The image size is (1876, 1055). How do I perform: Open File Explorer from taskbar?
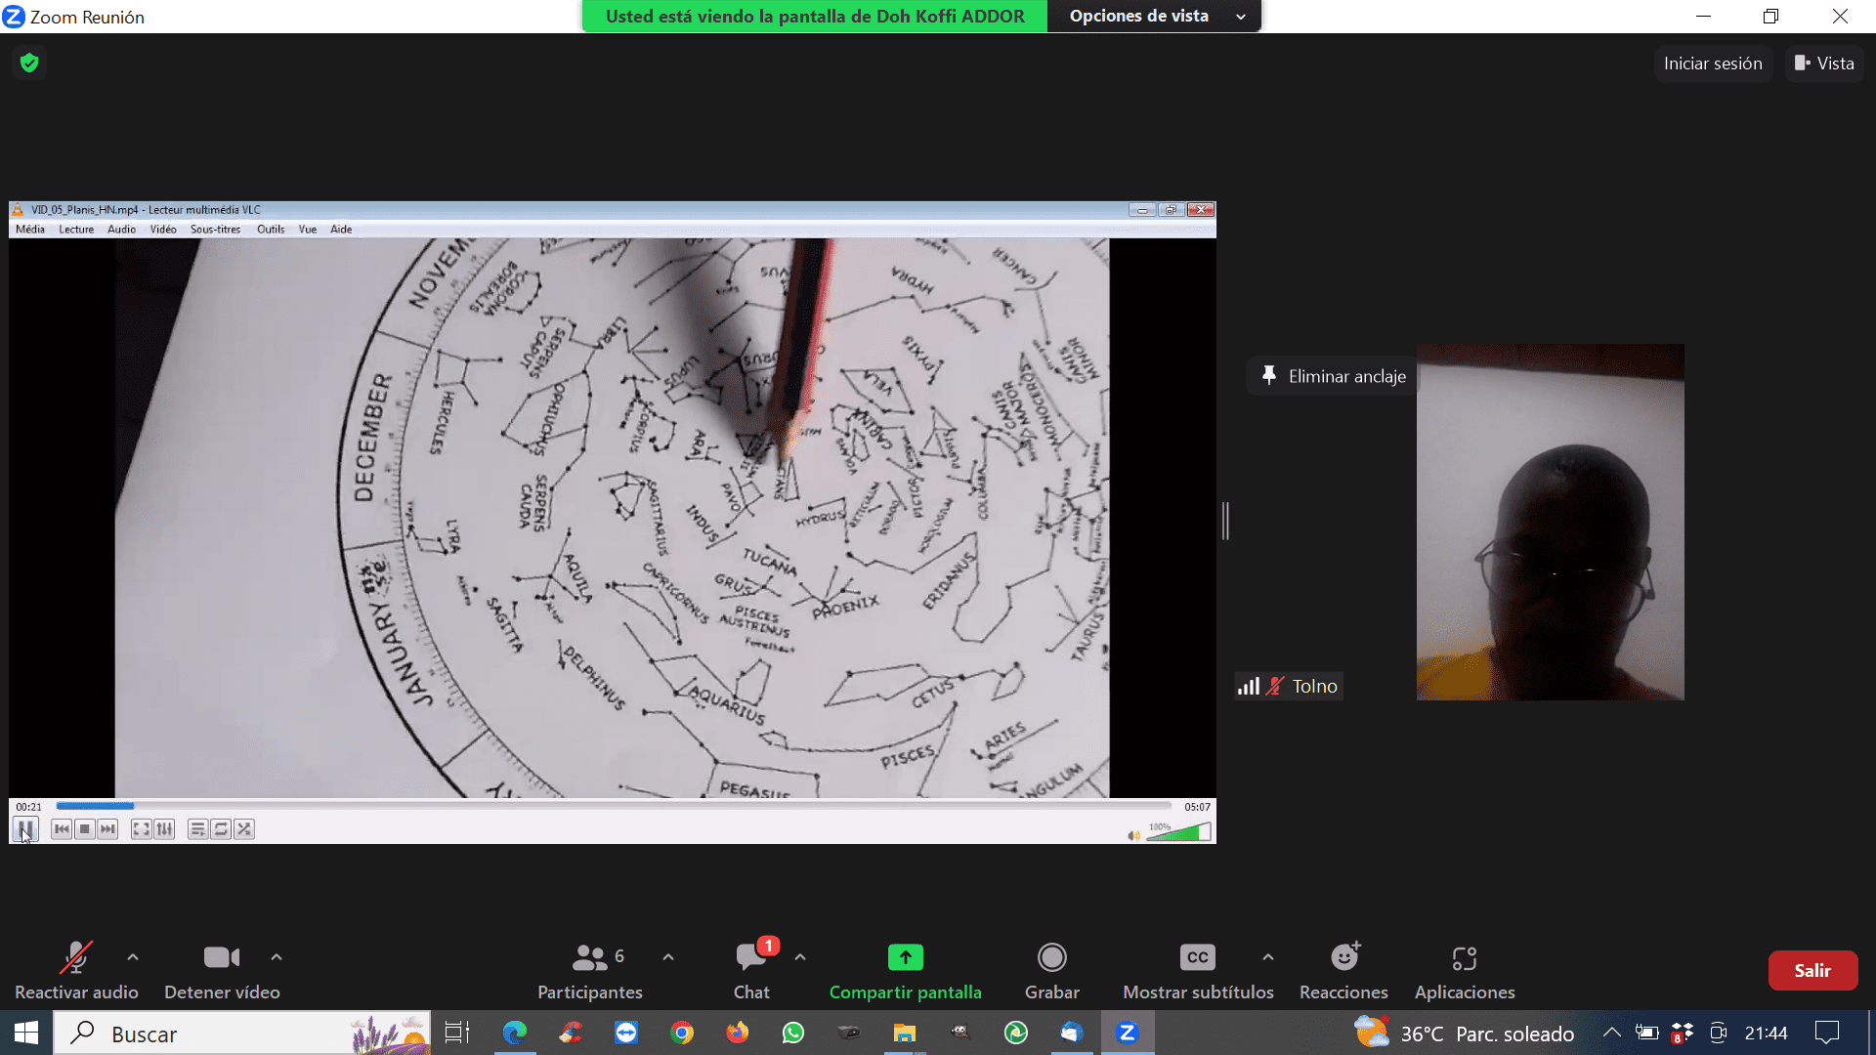[905, 1033]
